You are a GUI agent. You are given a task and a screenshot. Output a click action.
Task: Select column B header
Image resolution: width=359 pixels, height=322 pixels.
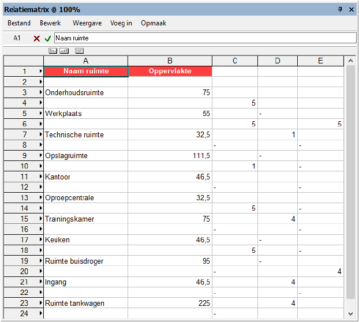pyautogui.click(x=170, y=61)
